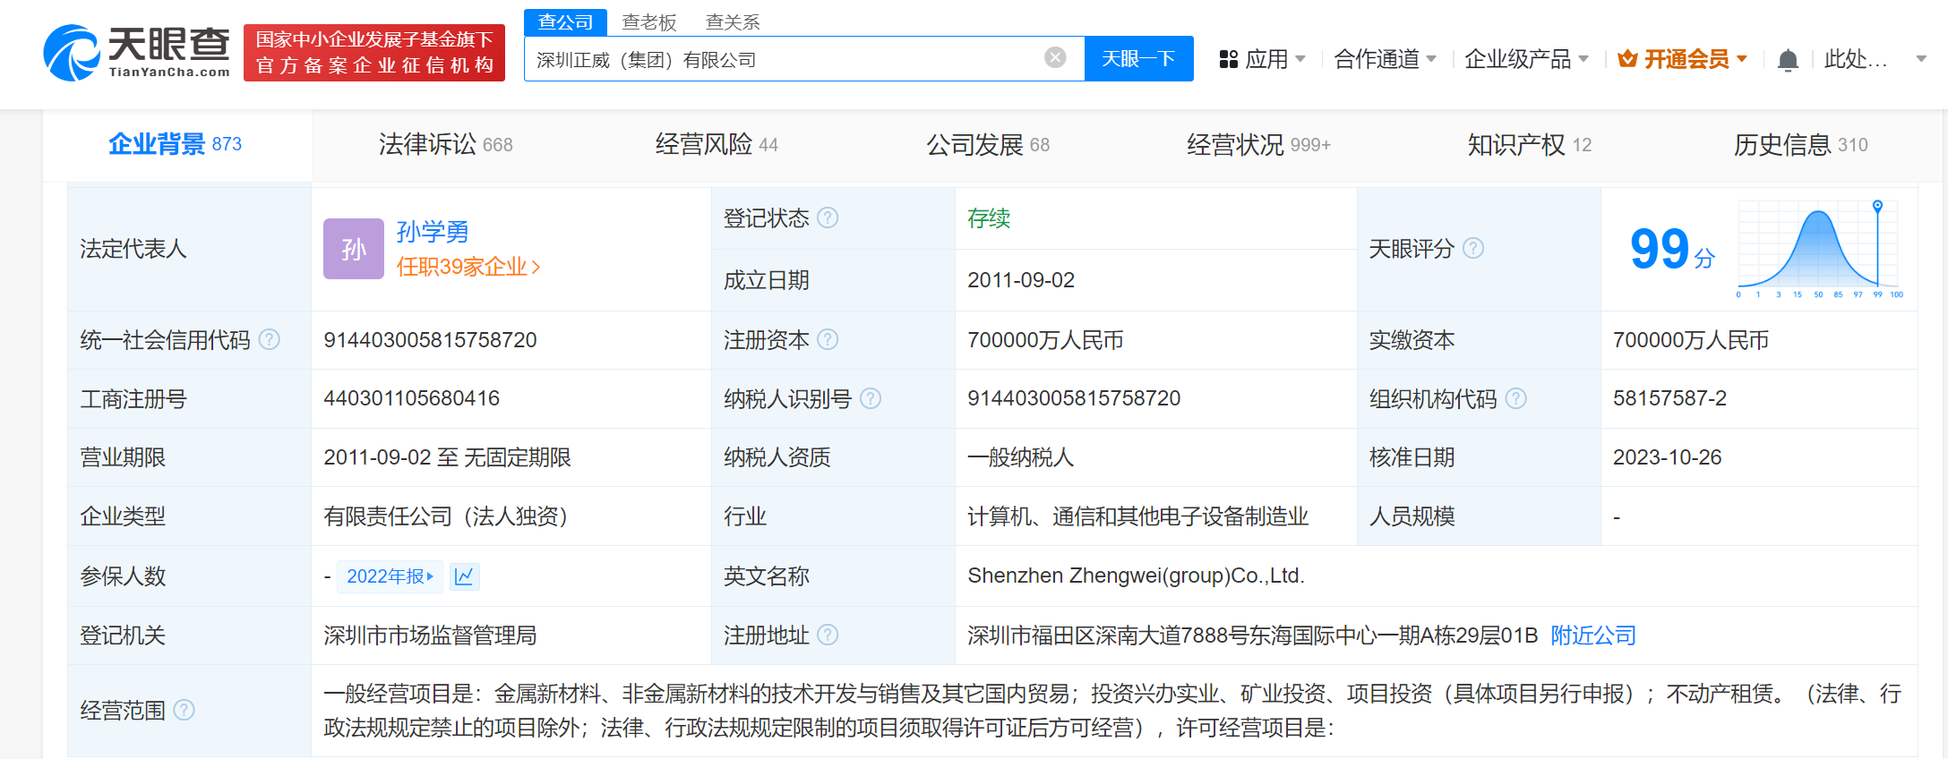Screen dimensions: 1948x759
Task: Open the 开通会员 membership dropdown
Action: tap(1683, 60)
